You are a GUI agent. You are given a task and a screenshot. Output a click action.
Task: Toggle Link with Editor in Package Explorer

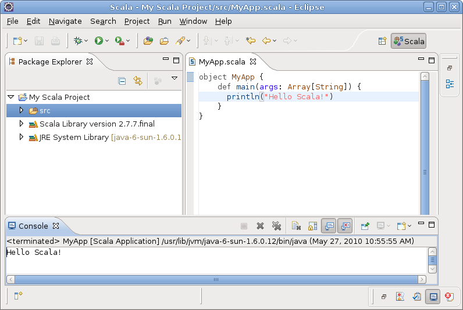[x=138, y=81]
